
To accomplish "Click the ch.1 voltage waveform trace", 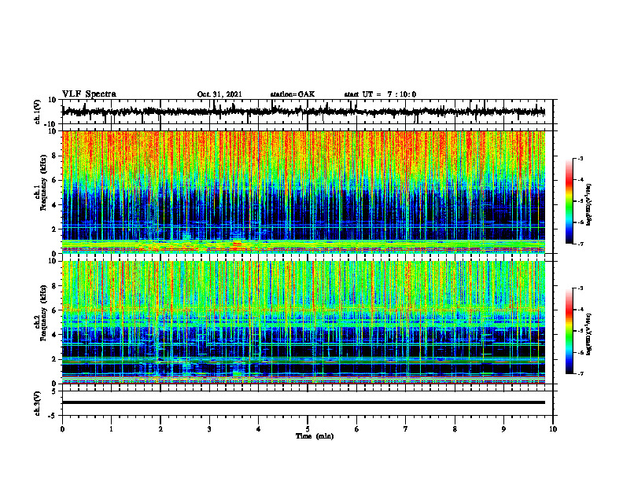I will [304, 112].
